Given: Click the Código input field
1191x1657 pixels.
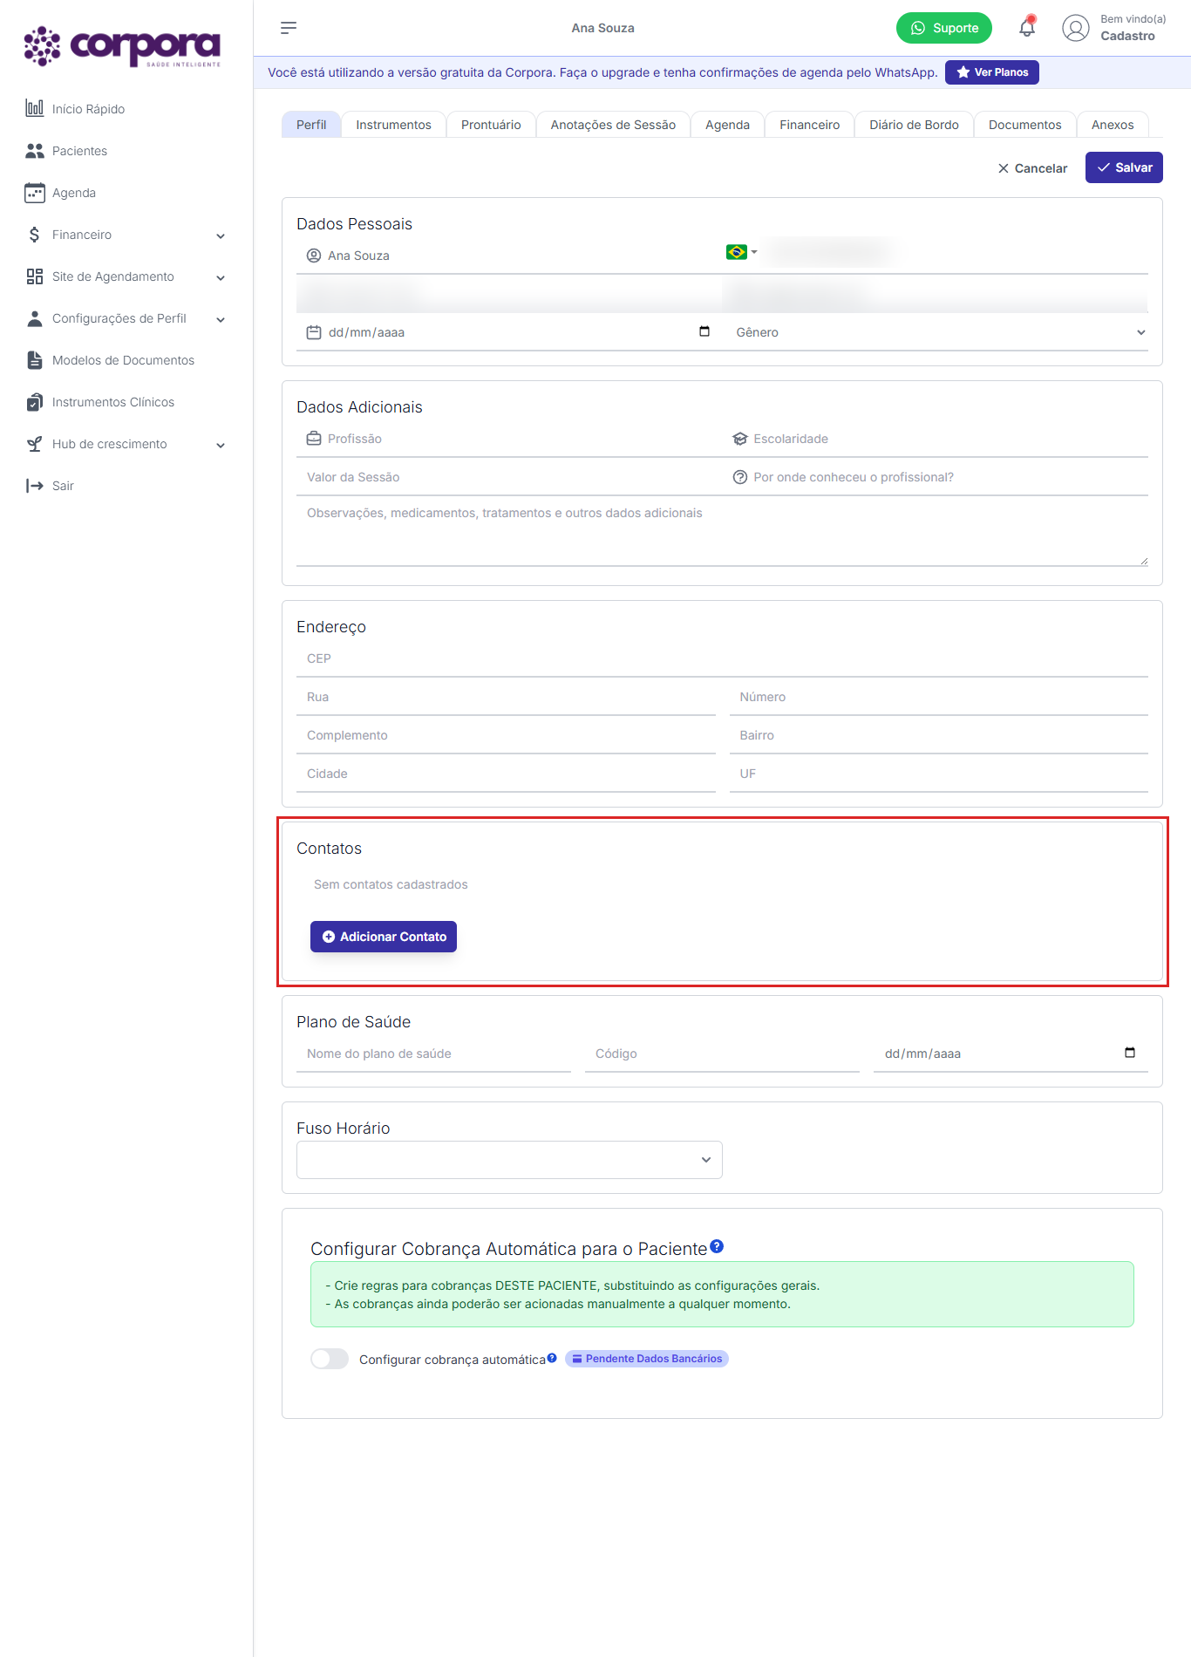Looking at the screenshot, I should (722, 1054).
